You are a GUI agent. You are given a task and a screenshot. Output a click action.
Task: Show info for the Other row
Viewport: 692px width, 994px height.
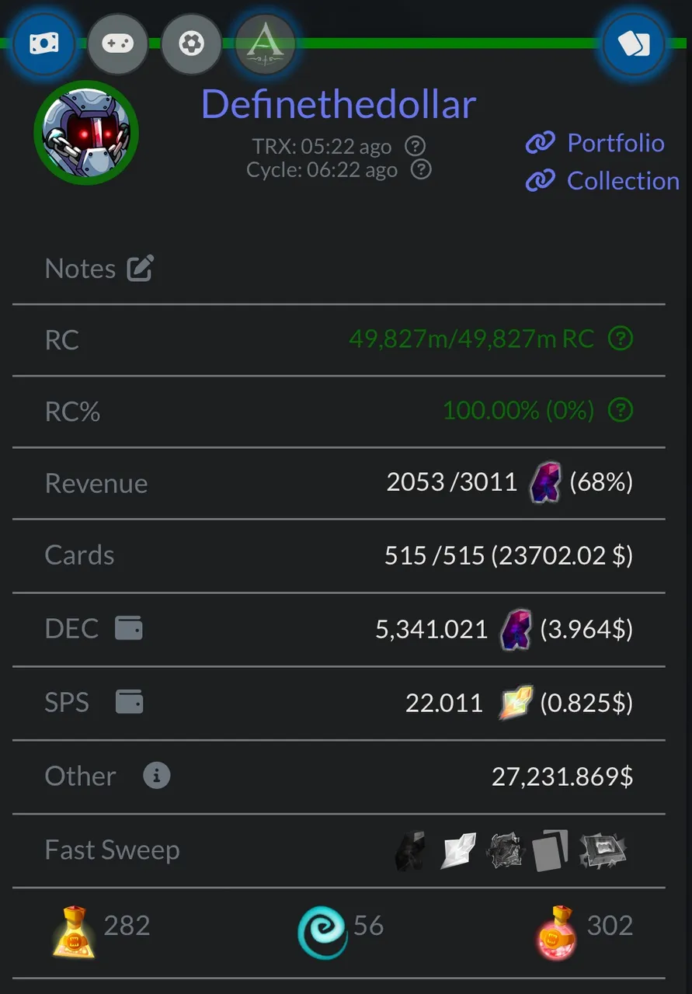coord(156,775)
